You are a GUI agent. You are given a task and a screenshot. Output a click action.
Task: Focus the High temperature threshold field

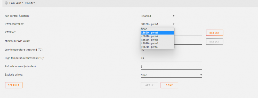(171, 58)
